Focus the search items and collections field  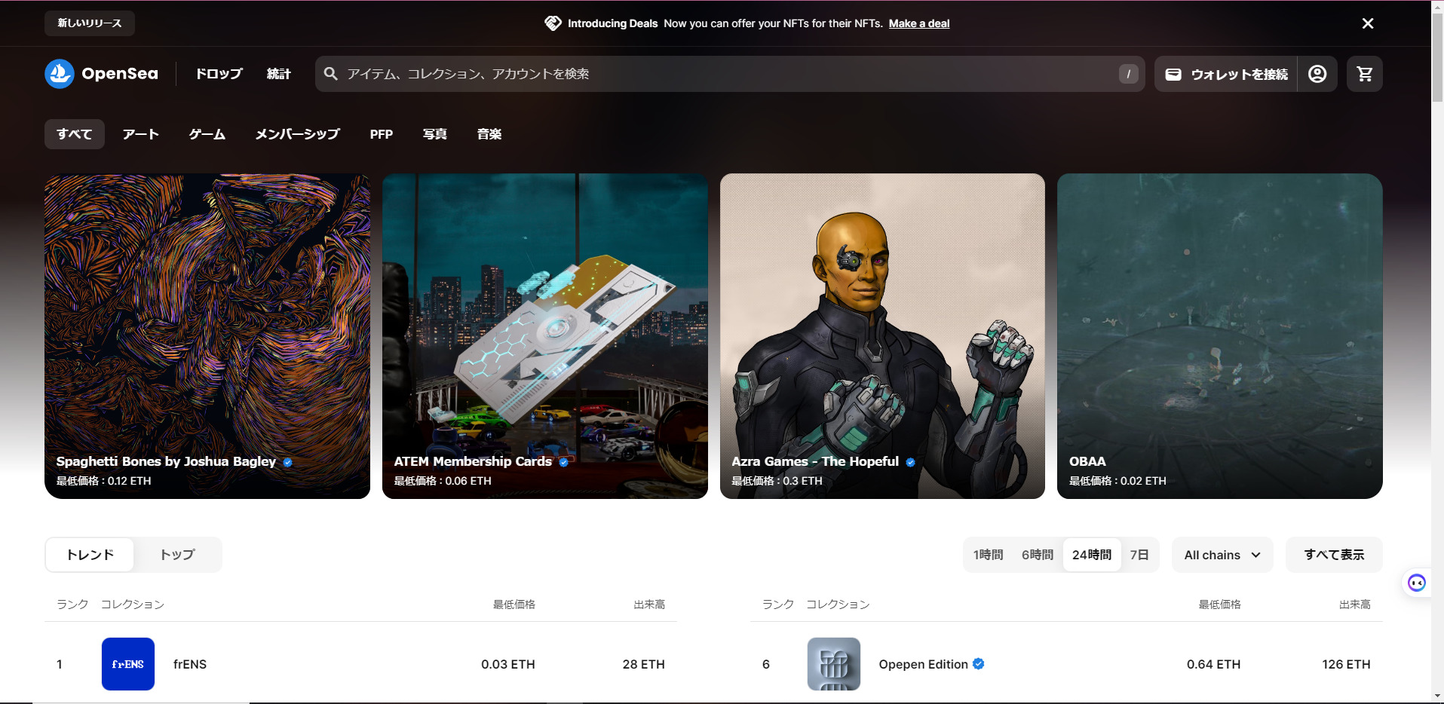[730, 74]
